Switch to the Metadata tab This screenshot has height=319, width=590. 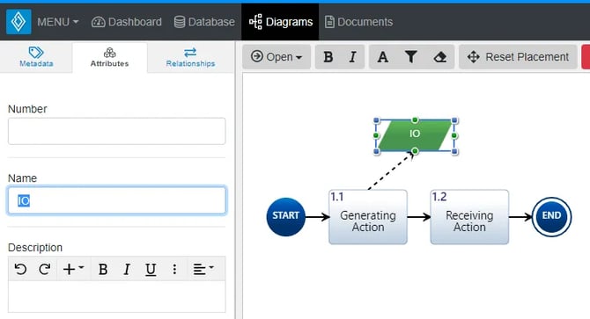tap(36, 57)
